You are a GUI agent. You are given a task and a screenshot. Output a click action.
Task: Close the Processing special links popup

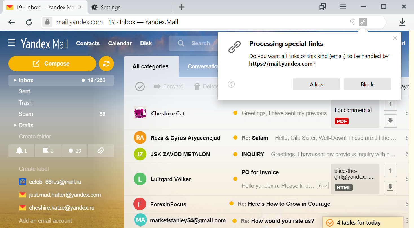pos(395,38)
